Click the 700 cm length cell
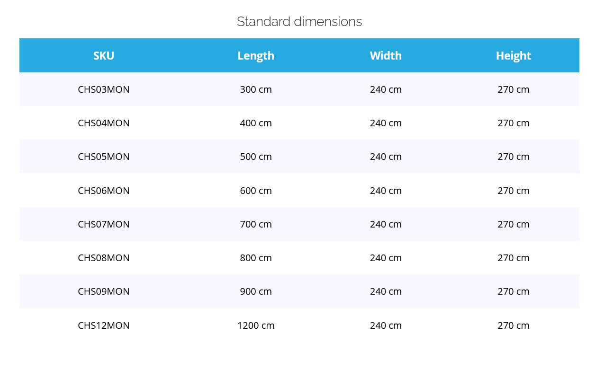 (256, 224)
